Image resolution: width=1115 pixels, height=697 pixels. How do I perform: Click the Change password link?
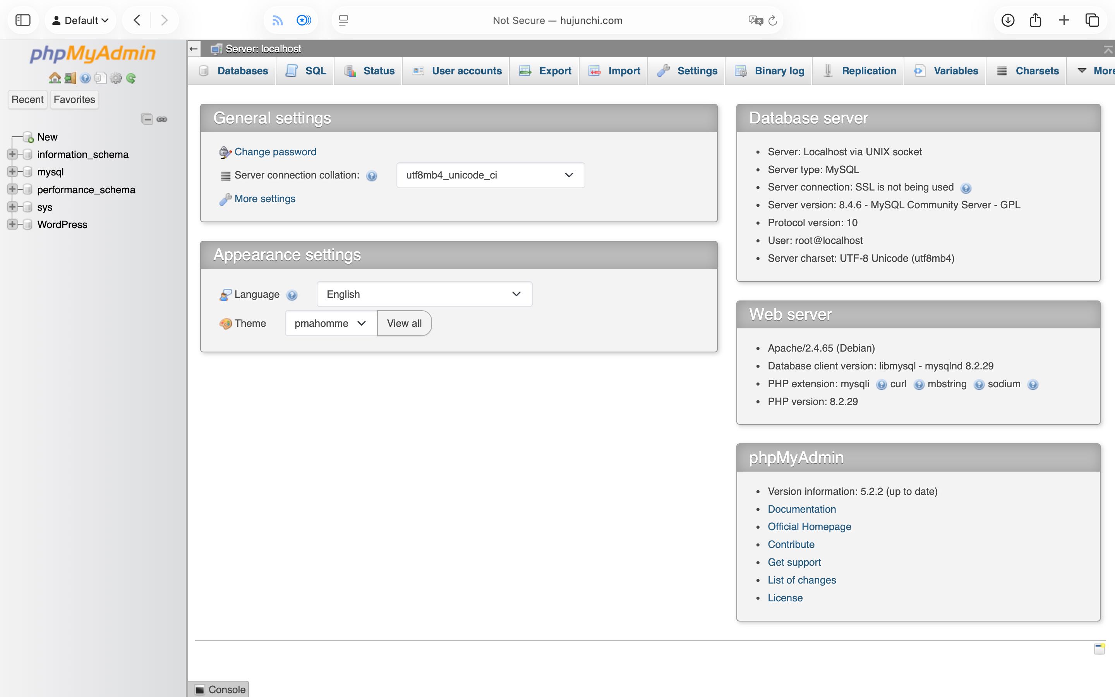[275, 152]
